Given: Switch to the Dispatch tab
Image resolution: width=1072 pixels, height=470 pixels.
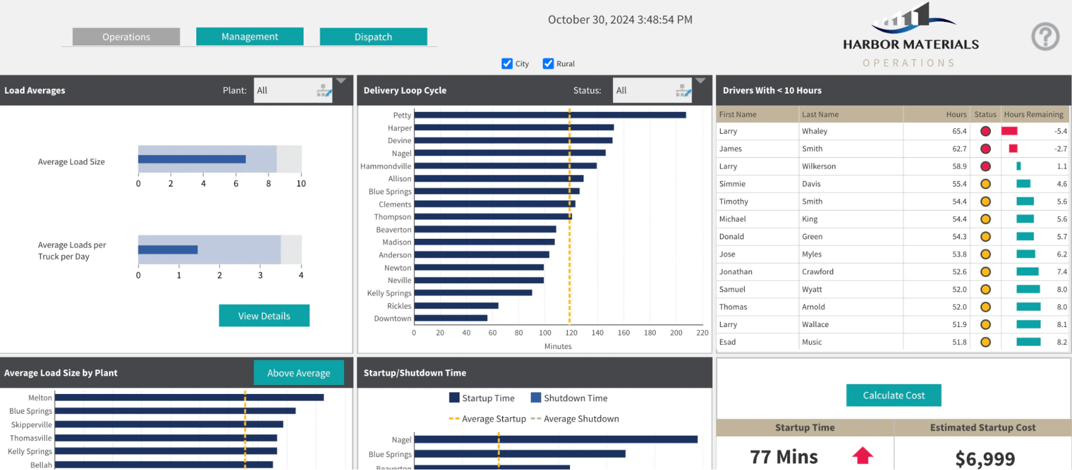Looking at the screenshot, I should click(373, 37).
